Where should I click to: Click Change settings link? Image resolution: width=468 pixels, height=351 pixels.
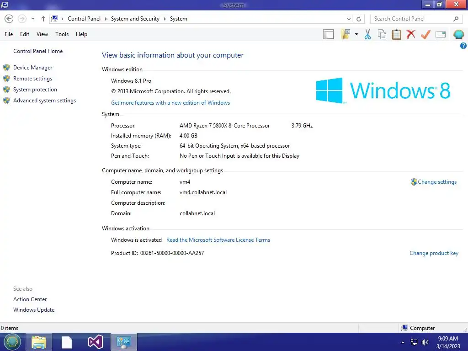pos(437,182)
